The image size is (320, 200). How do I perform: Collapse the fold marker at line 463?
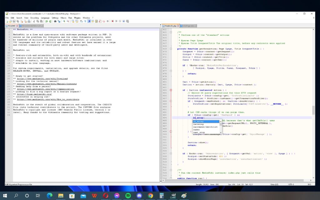[171, 32]
